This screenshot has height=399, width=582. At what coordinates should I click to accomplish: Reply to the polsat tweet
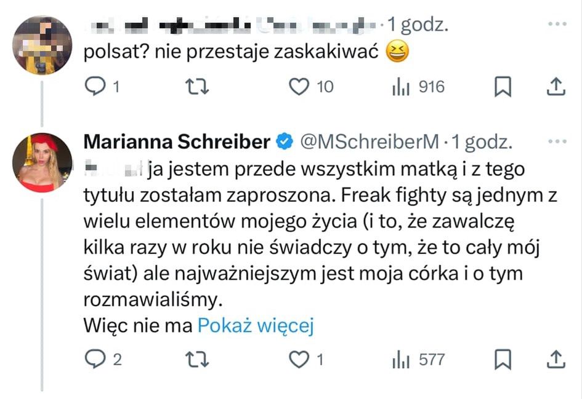point(95,87)
